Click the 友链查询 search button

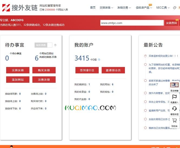[172, 23]
